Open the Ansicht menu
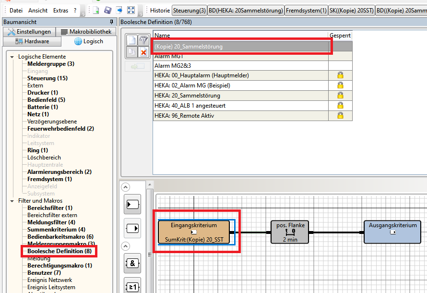The image size is (427, 293). pyautogui.click(x=38, y=11)
